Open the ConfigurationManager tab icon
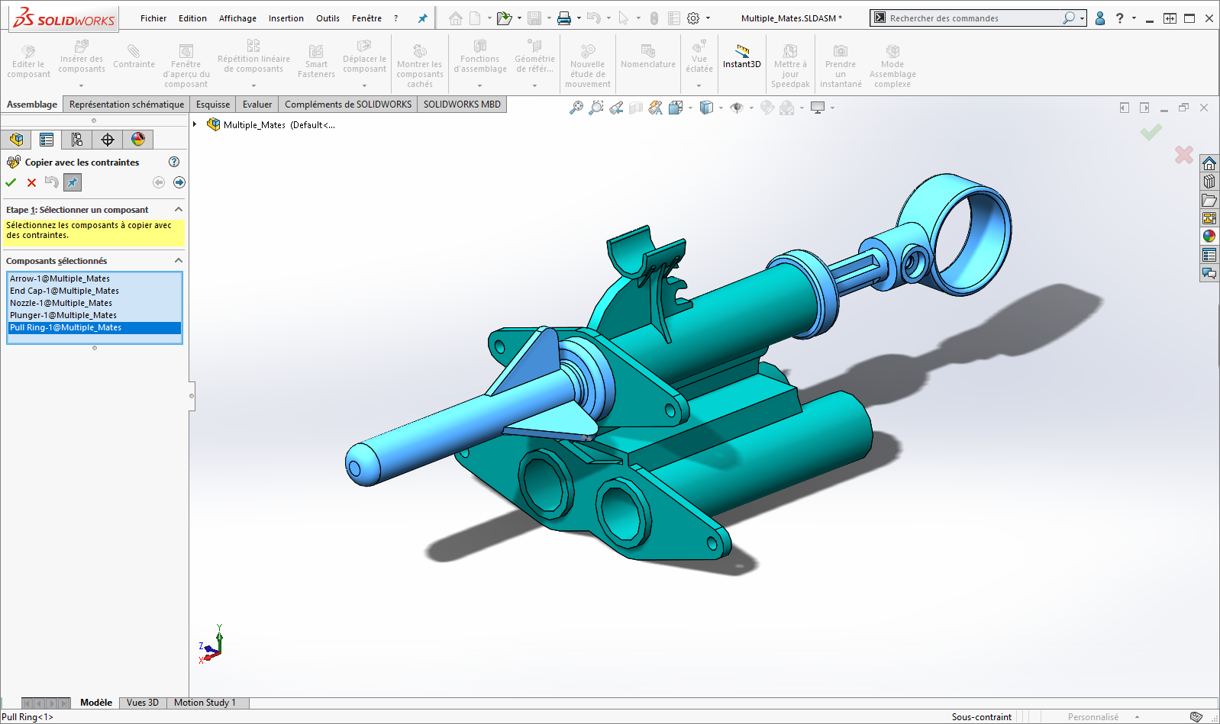Image resolution: width=1220 pixels, height=724 pixels. click(x=76, y=140)
